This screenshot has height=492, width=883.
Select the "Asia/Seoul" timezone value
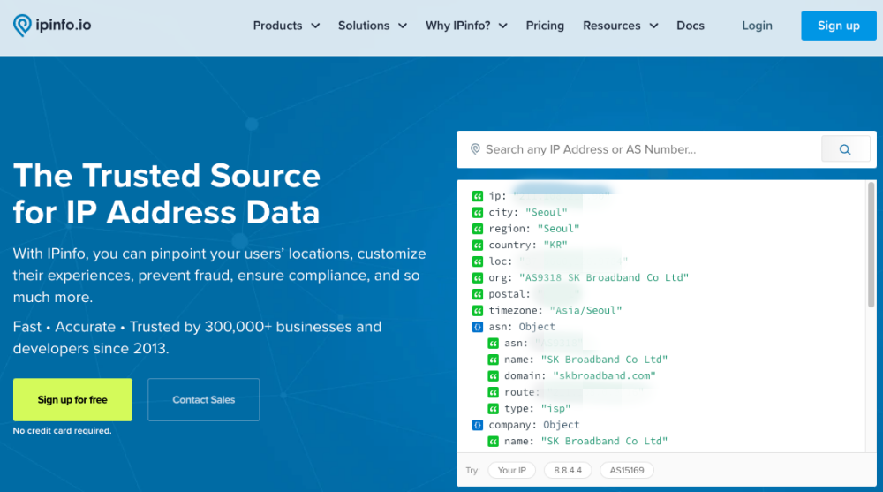(585, 311)
